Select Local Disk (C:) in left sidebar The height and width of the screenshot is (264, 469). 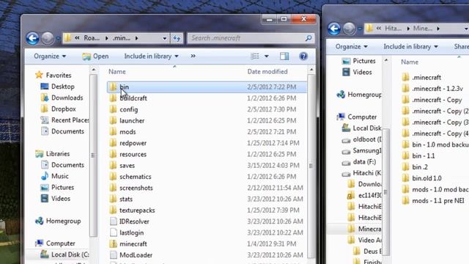[x=64, y=254]
